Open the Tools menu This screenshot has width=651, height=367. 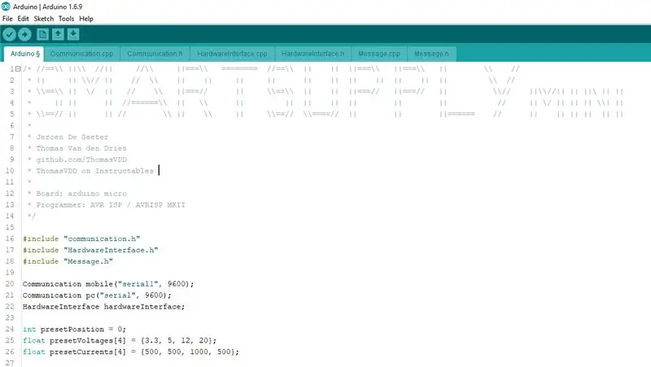66,19
